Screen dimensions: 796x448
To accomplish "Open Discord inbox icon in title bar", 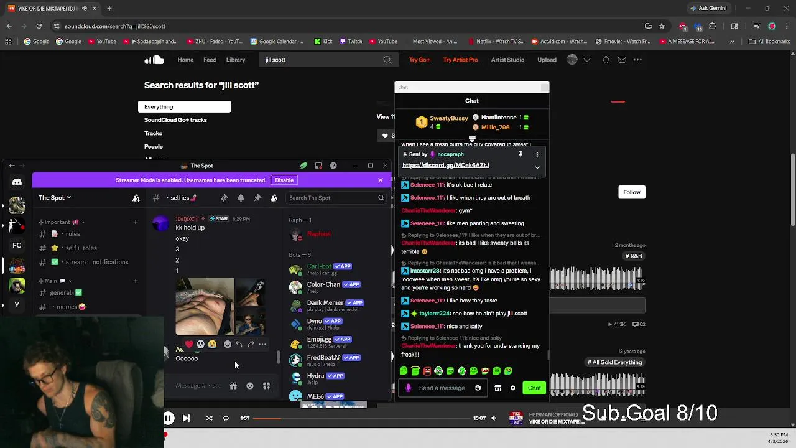I will point(318,166).
